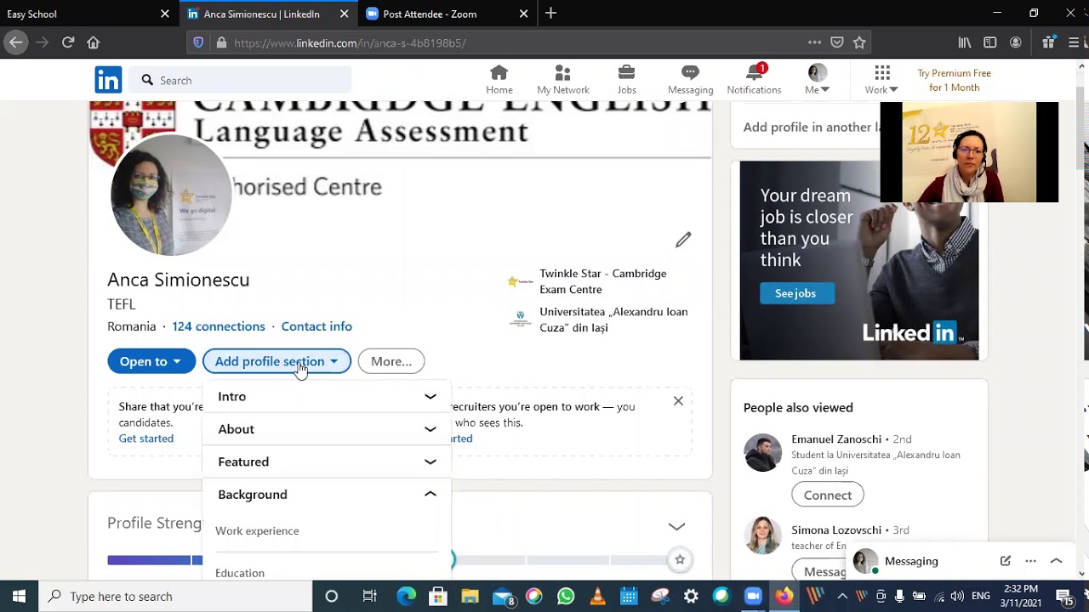The height and width of the screenshot is (612, 1089).
Task: Dismiss the open to work banner
Action: 678,400
